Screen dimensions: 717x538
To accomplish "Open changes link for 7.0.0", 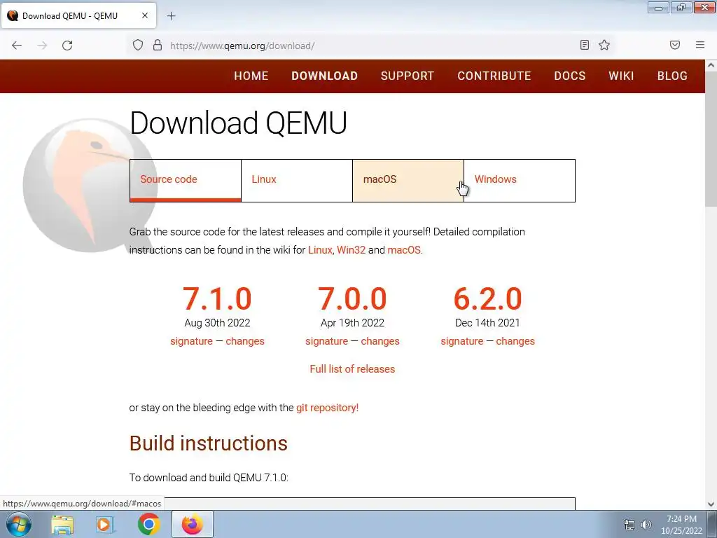I will coord(380,341).
